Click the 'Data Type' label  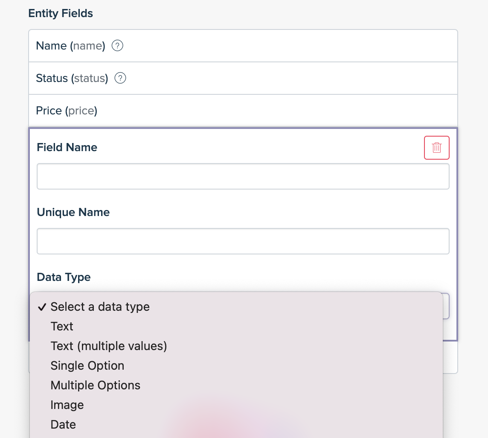tap(64, 277)
